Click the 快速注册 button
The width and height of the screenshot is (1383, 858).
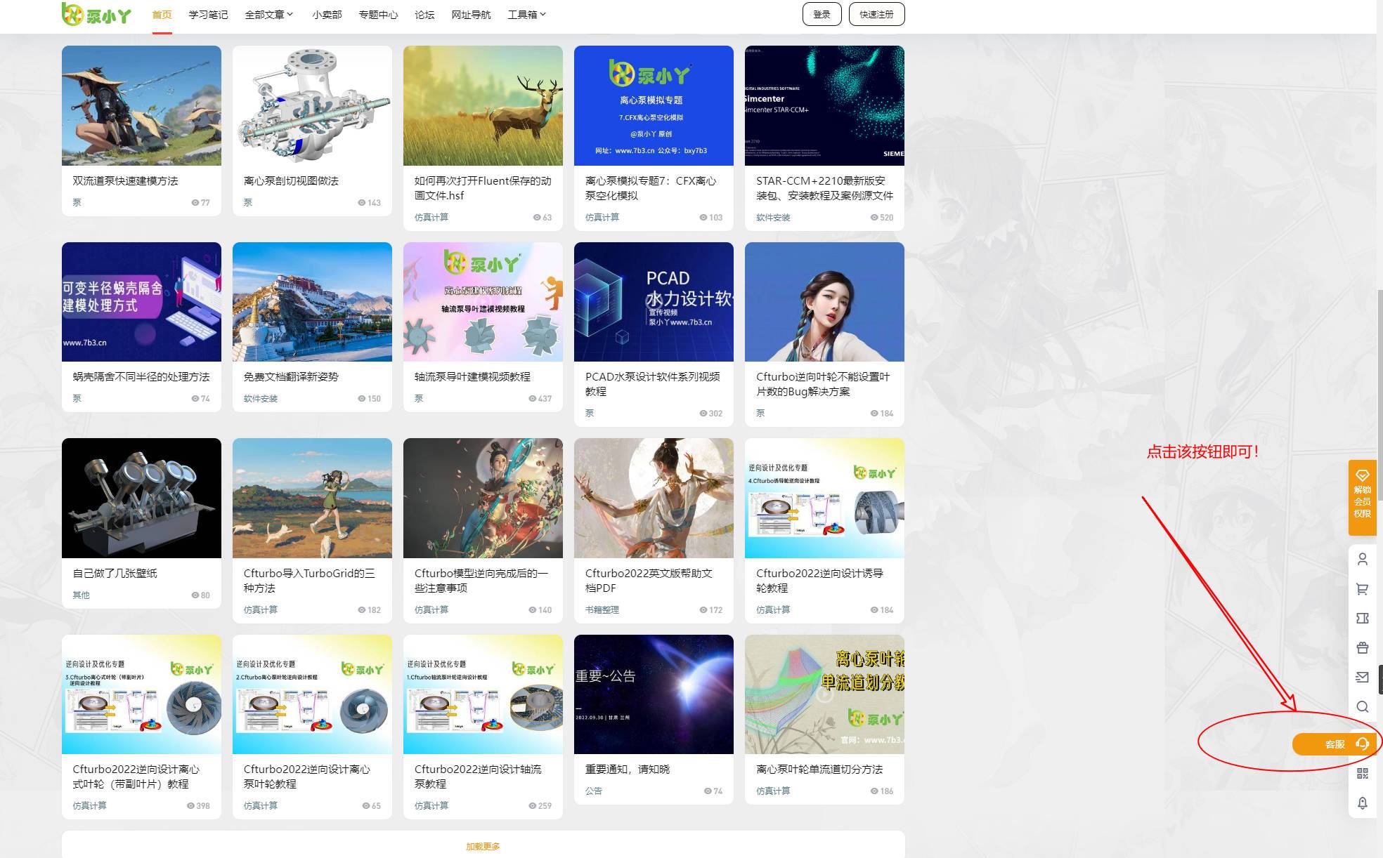click(876, 14)
